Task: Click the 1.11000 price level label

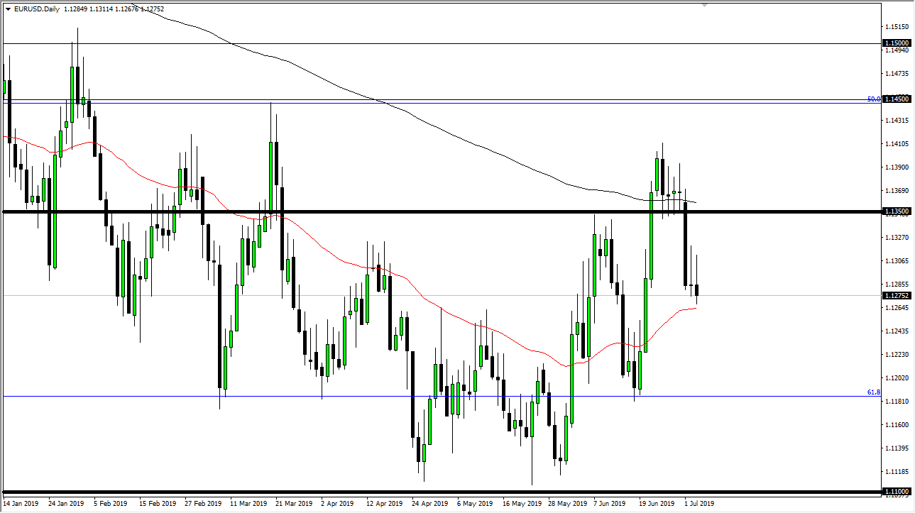Action: (x=897, y=492)
